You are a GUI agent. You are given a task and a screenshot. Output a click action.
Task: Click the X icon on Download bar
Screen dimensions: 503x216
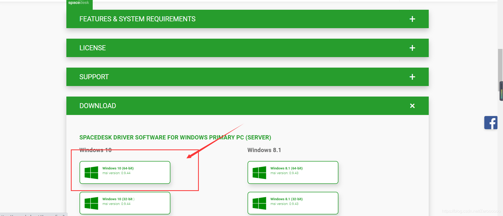[412, 106]
